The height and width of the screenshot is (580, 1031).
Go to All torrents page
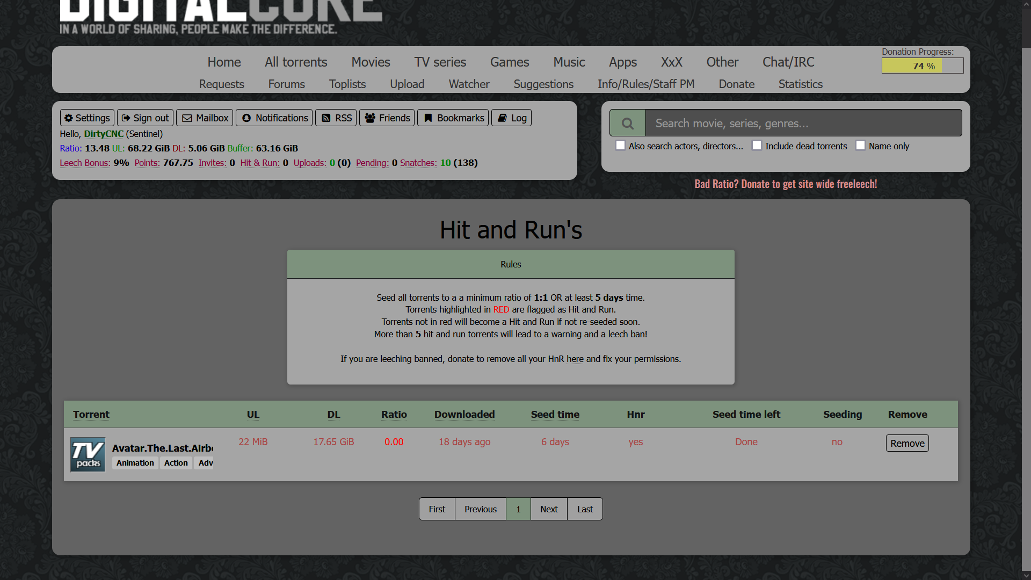coord(296,62)
